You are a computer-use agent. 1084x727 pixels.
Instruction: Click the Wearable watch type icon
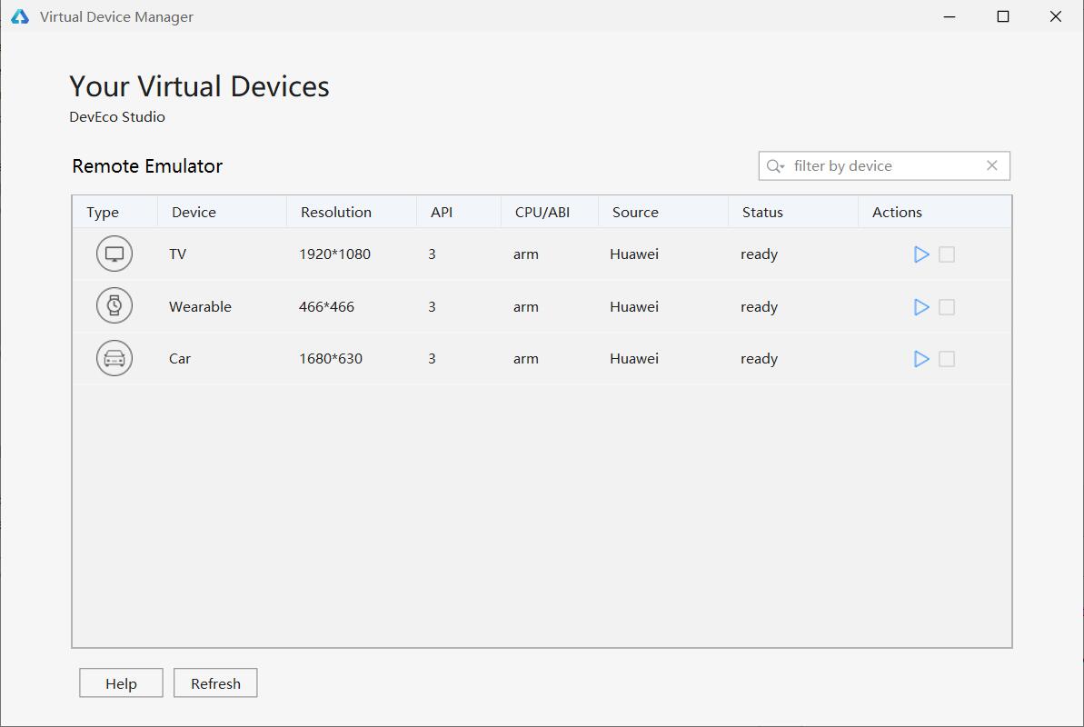pyautogui.click(x=114, y=305)
